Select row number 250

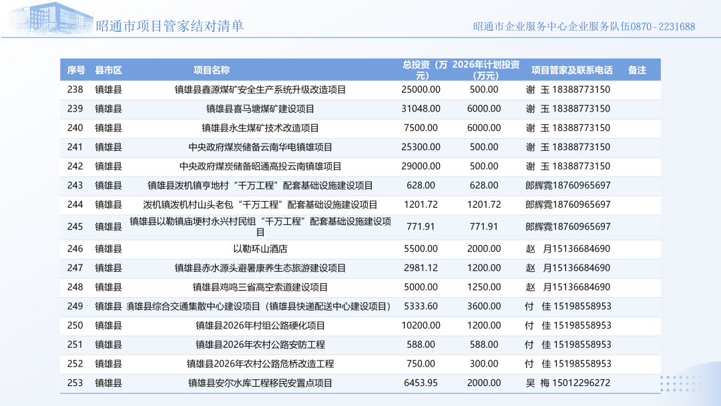[x=75, y=326]
